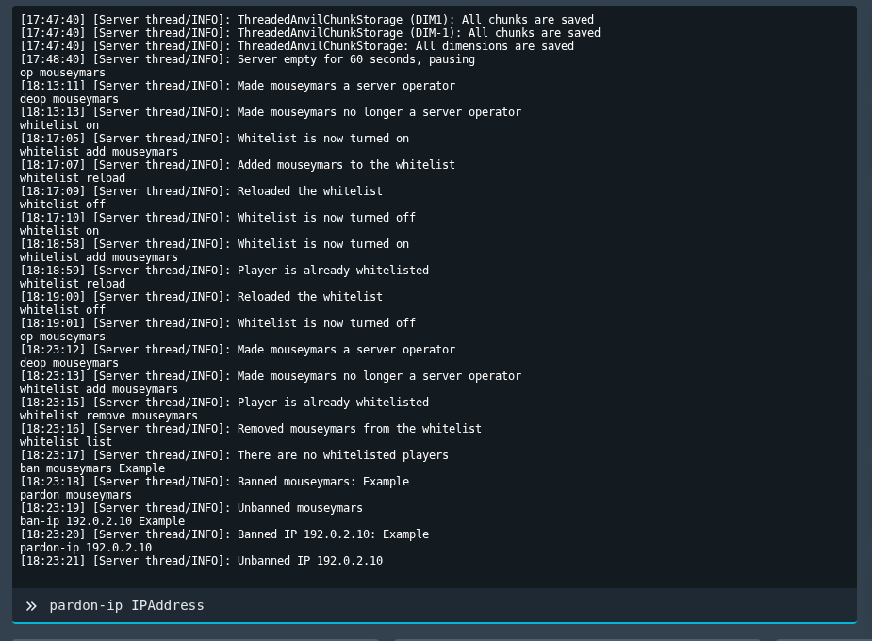Click the log line 'ThreadedAnvilChunkStorage (DIM-1): All chunks are saved'

310,33
